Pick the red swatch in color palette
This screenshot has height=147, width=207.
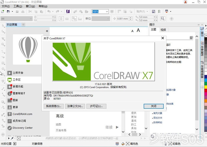pos(206,90)
